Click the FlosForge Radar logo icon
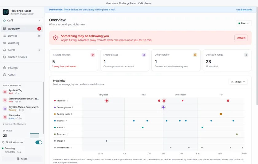 (6, 12)
